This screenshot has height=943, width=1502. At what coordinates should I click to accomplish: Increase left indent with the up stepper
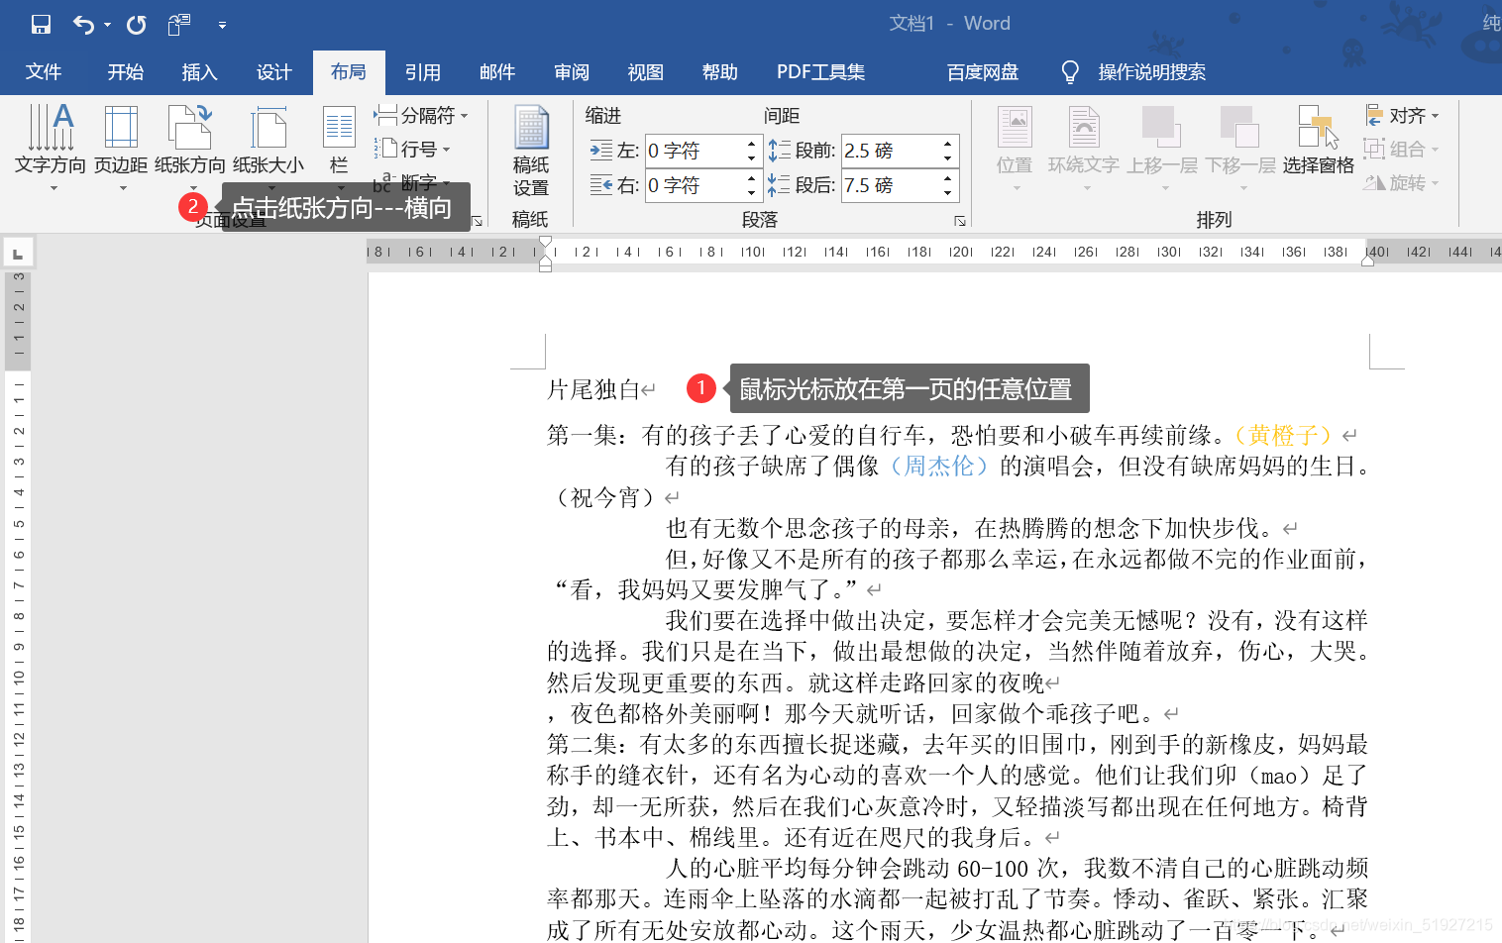pos(751,145)
